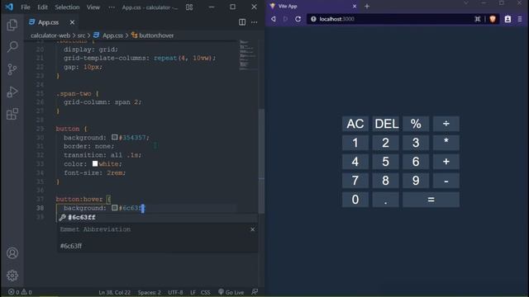Screen dimensions: 529x297
Task: Show more menus via ellipsis
Action: tap(112, 7)
